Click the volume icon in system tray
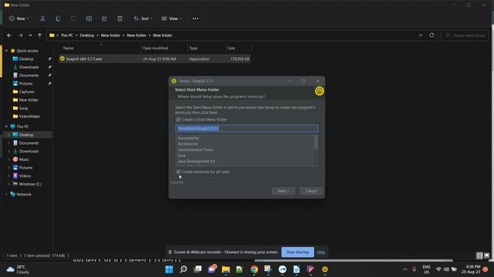494x277 pixels. pos(446,269)
